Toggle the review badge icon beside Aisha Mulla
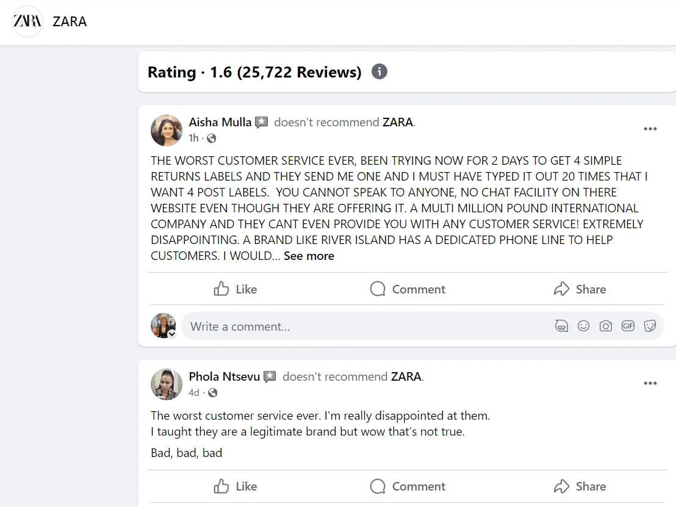 (262, 122)
